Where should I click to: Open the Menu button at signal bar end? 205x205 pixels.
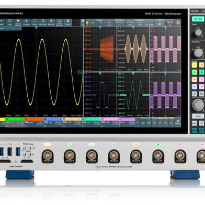point(178,122)
